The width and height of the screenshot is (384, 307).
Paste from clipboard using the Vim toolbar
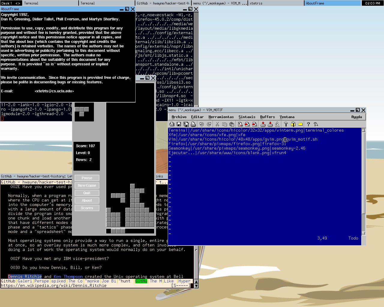point(232,124)
